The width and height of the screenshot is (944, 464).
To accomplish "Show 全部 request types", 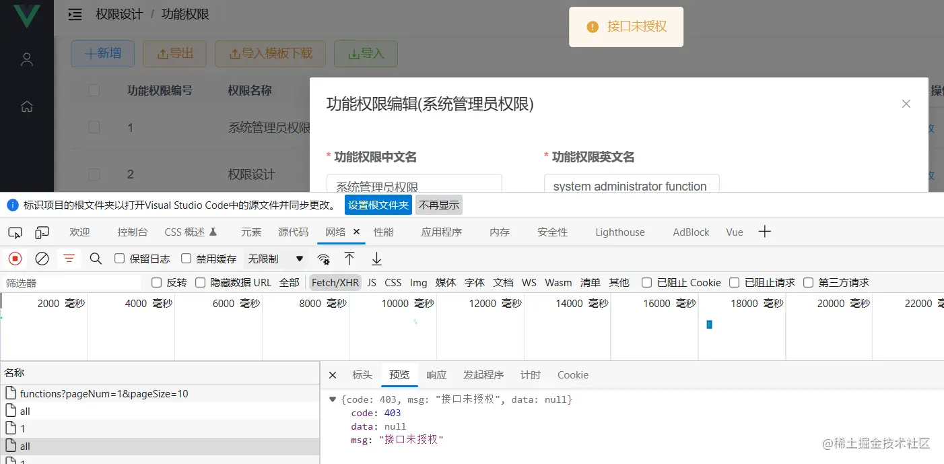I will (290, 283).
